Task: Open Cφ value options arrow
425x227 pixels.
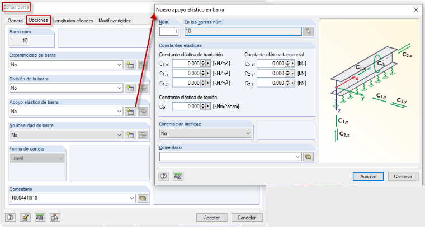Action: (x=208, y=107)
